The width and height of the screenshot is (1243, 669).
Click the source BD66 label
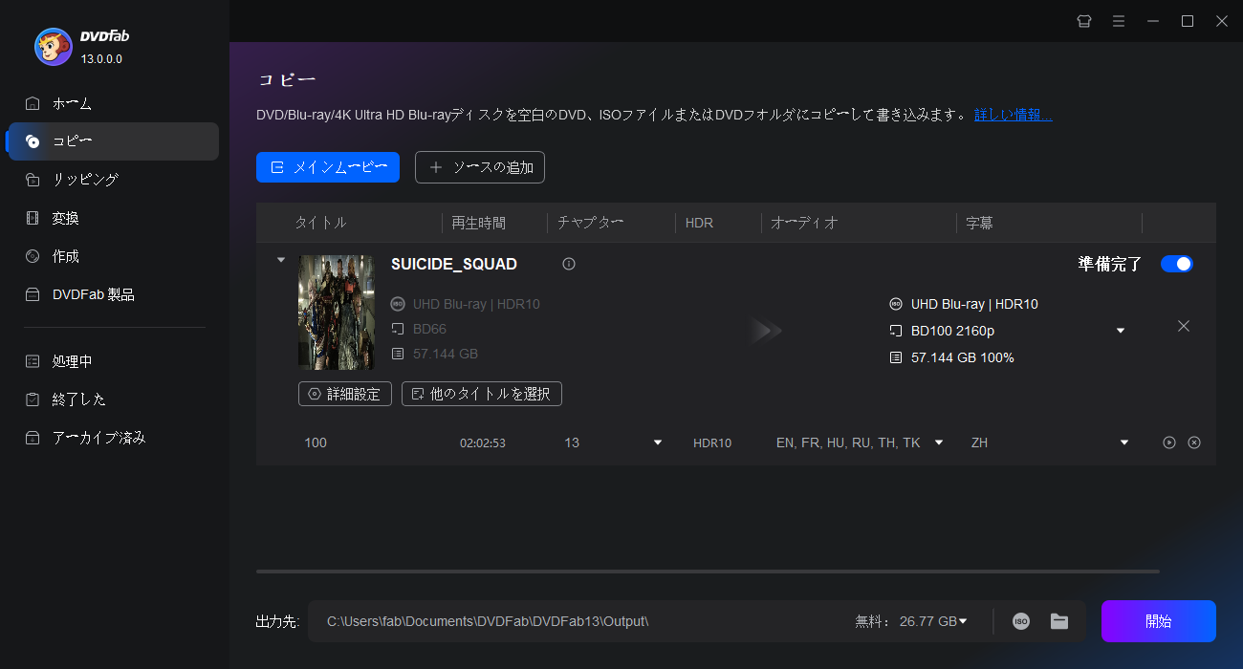click(429, 329)
